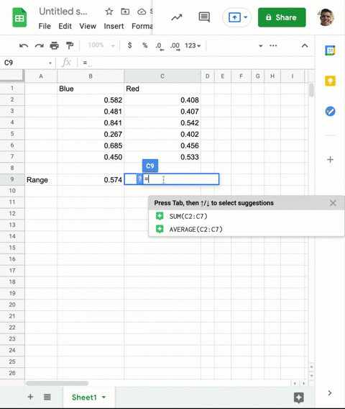The width and height of the screenshot is (345, 409).
Task: Open the Insert menu
Action: (x=114, y=26)
